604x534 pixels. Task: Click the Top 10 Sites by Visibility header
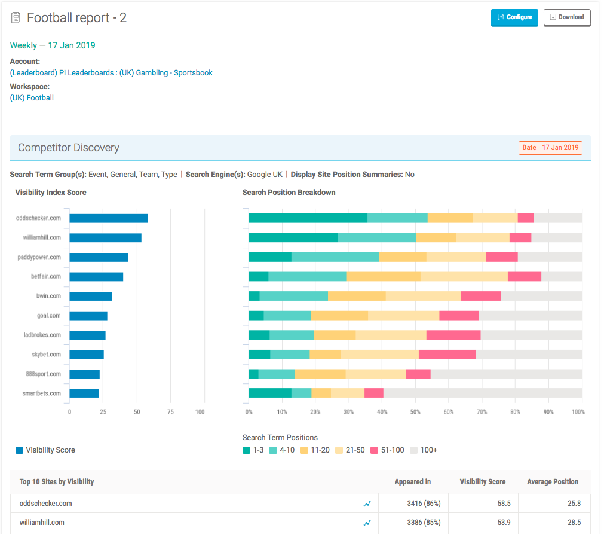tap(57, 482)
